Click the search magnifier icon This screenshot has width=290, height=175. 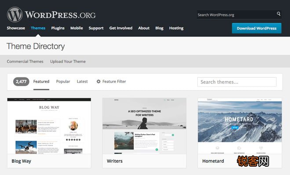point(279,14)
